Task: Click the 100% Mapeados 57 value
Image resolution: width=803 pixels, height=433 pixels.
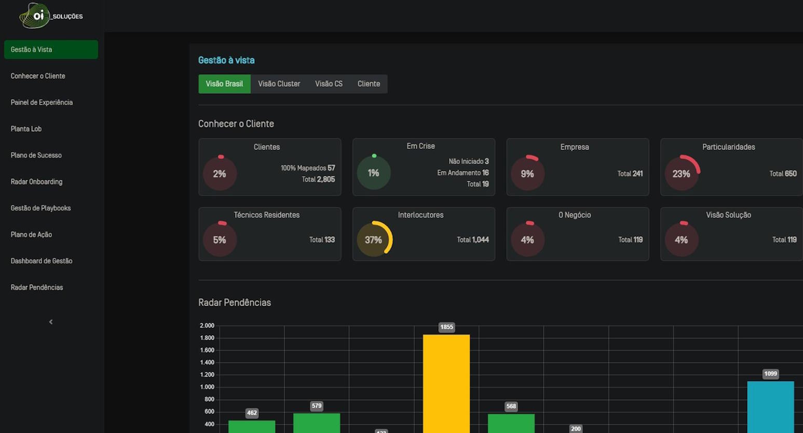Action: point(308,168)
